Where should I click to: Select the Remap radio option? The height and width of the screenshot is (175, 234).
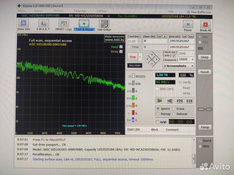coord(158,114)
